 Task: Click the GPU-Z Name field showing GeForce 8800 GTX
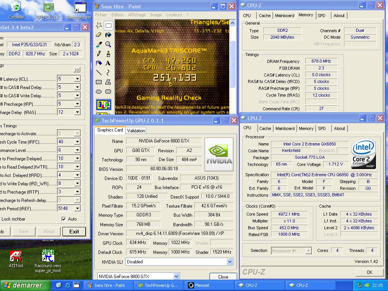pos(164,141)
